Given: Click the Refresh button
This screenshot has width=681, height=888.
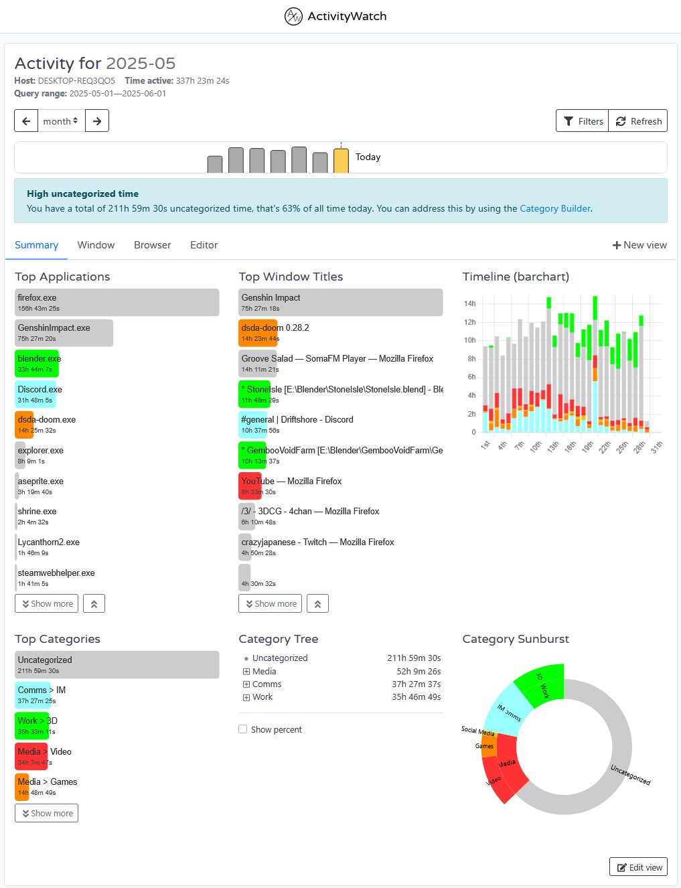Looking at the screenshot, I should (x=638, y=121).
